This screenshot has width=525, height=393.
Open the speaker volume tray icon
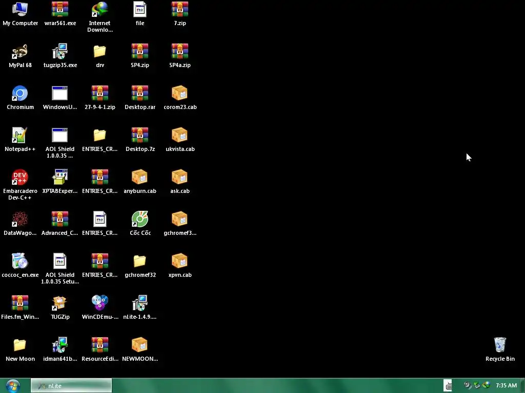point(468,385)
